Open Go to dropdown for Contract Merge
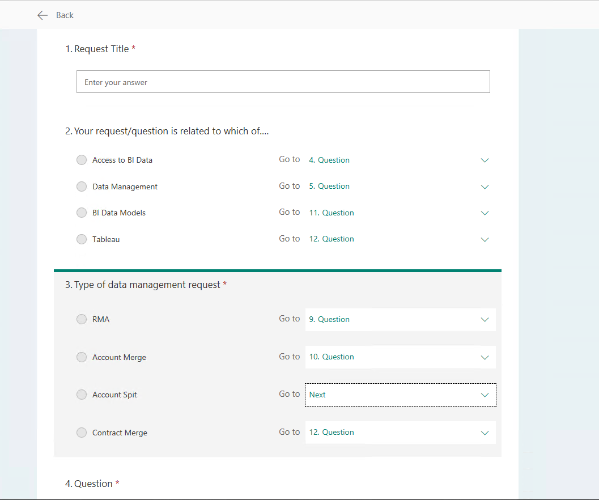The height and width of the screenshot is (500, 599). 400,433
